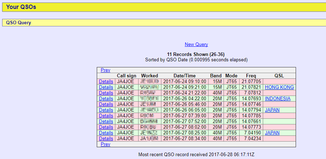Select the frequency cell 21.07821

pos(251,87)
